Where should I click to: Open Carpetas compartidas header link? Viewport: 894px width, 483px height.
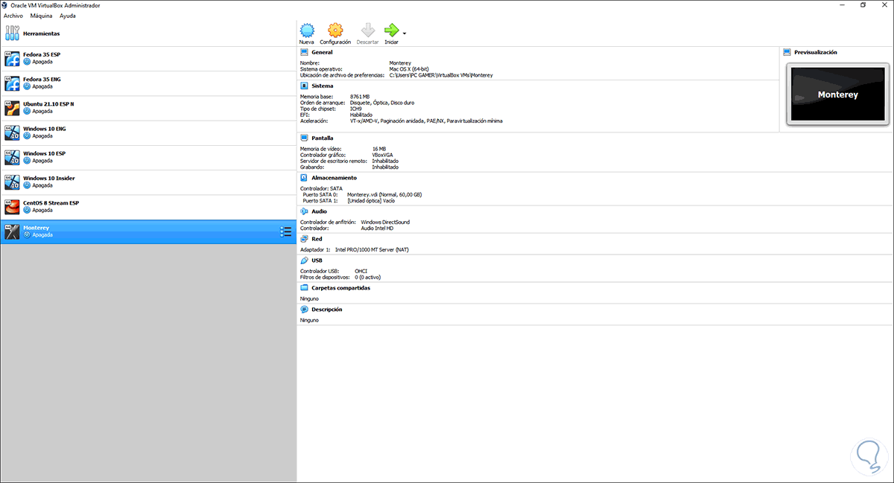pos(340,288)
